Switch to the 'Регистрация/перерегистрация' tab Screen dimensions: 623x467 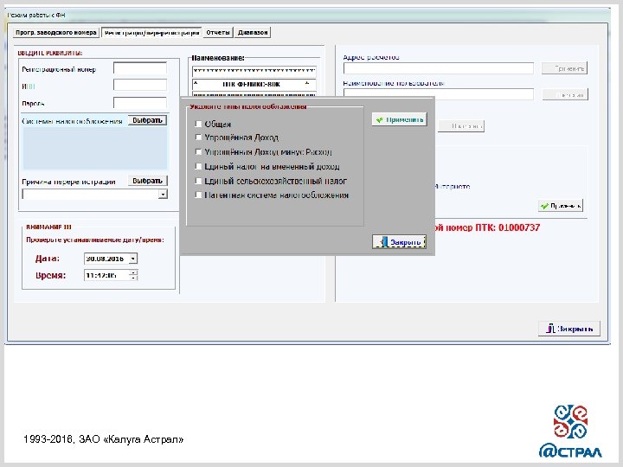[x=151, y=33]
